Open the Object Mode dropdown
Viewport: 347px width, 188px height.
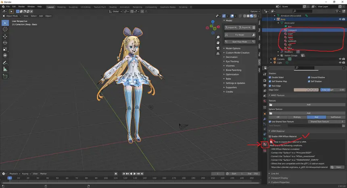point(12,16)
